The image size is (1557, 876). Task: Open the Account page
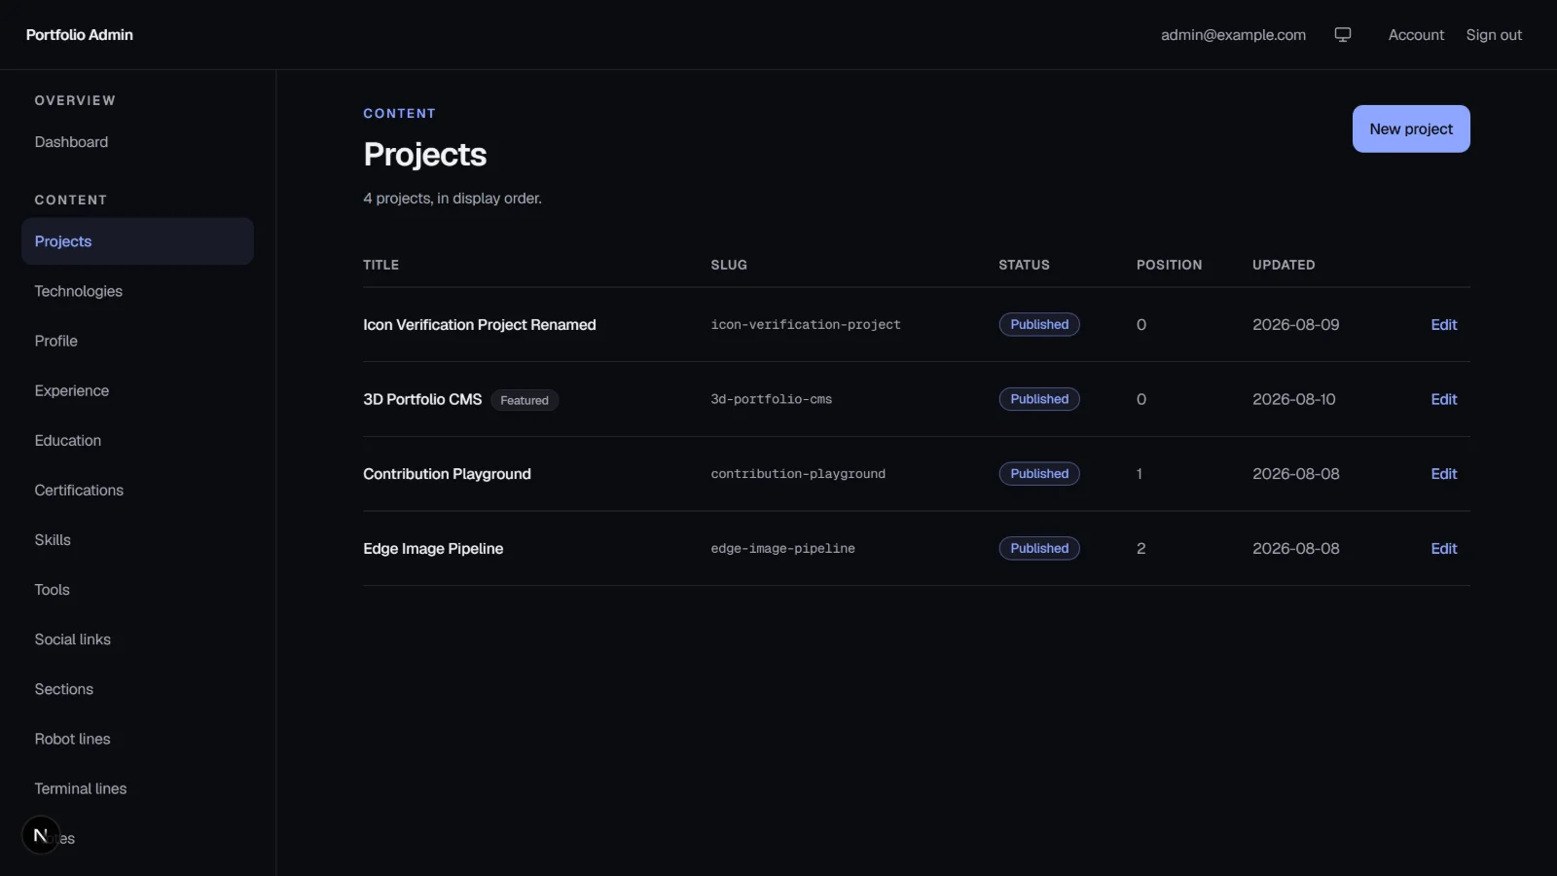pos(1416,35)
